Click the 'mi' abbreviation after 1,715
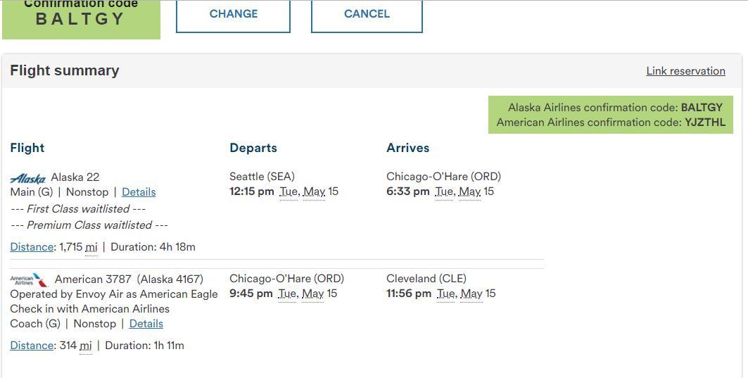 pos(91,247)
